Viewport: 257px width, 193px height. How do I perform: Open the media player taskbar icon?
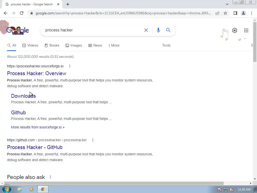coord(31,189)
